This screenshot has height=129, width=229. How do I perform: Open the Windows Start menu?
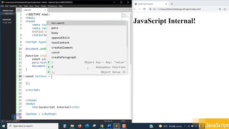[x=4, y=126]
